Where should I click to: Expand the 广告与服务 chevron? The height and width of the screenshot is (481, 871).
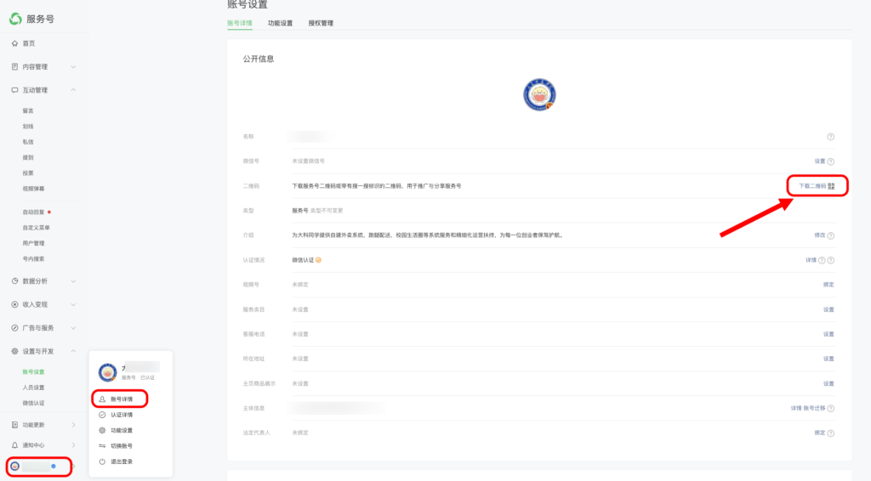point(73,328)
